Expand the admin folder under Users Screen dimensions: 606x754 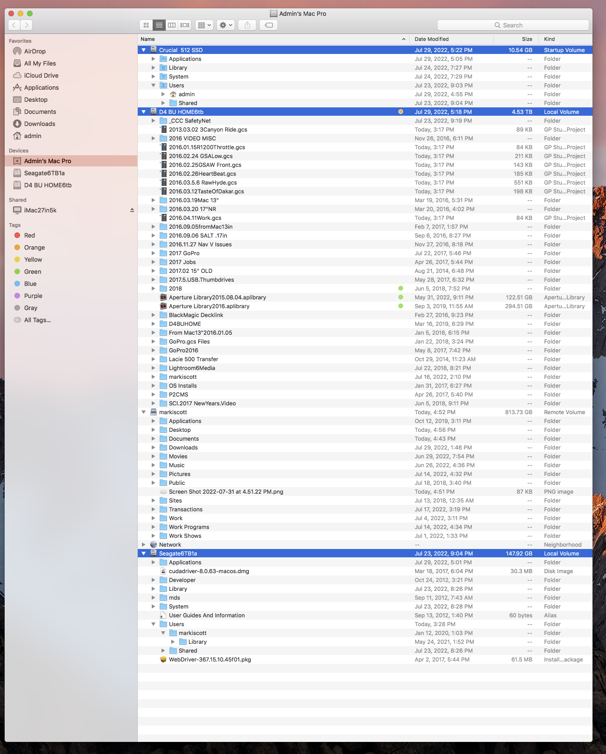163,94
